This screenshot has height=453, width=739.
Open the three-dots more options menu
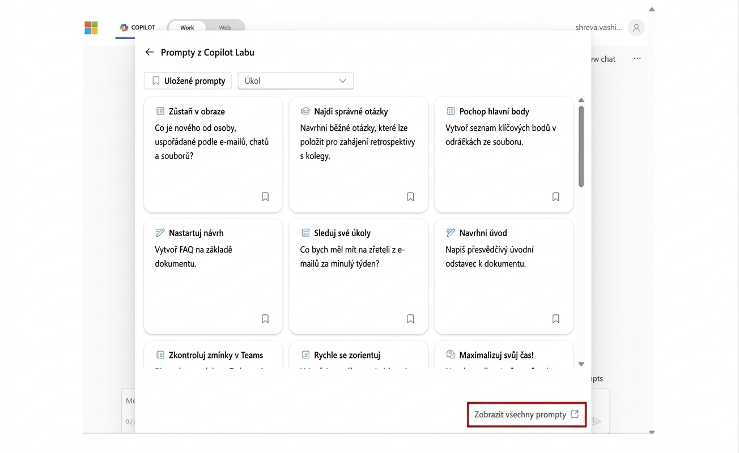coord(638,59)
